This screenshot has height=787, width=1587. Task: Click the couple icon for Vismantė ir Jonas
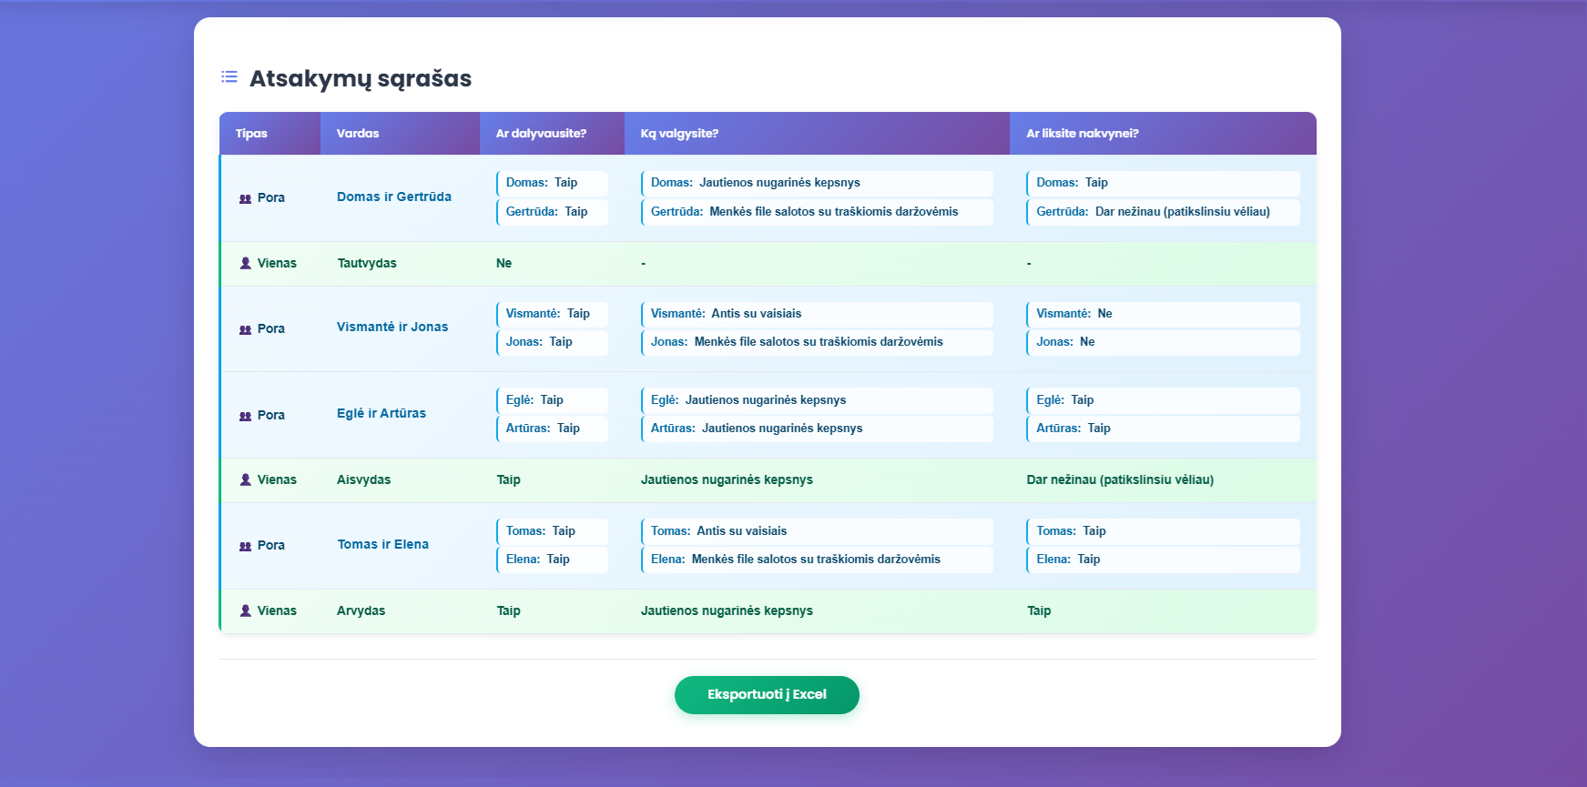[x=245, y=329]
